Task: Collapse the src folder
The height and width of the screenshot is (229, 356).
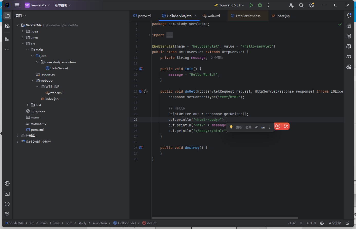Action: [x=23, y=43]
